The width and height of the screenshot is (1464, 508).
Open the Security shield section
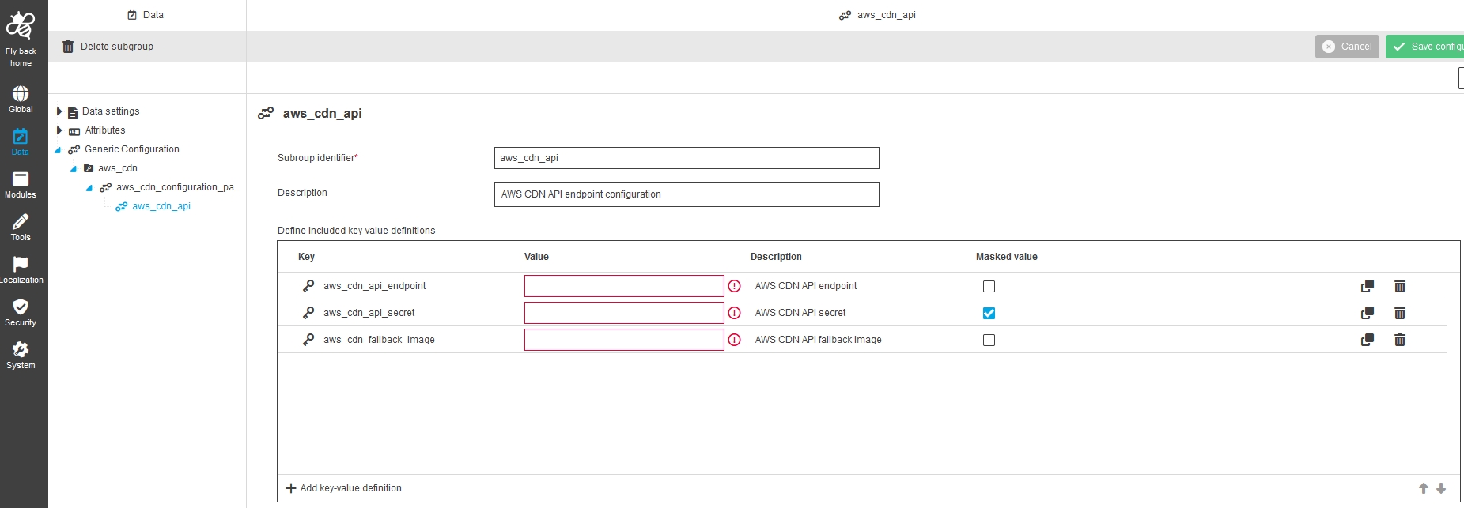[x=21, y=312]
